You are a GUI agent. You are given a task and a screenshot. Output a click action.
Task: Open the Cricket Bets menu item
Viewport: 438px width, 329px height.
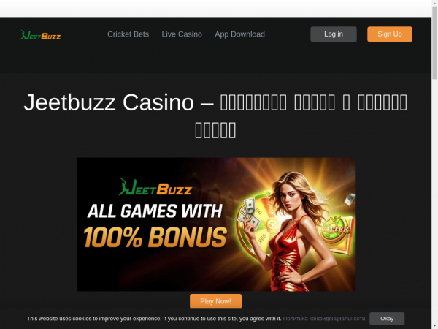point(128,34)
